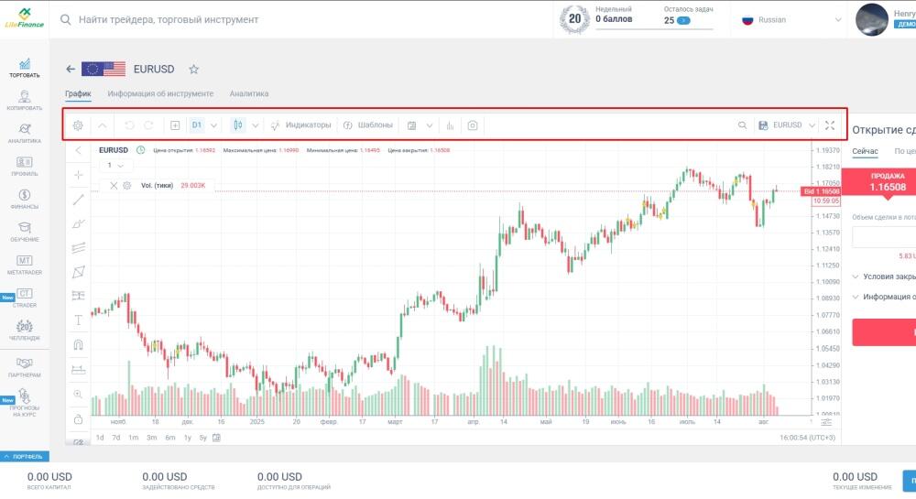Open Копировать in the sidebar
Image resolution: width=916 pixels, height=499 pixels.
[x=25, y=101]
